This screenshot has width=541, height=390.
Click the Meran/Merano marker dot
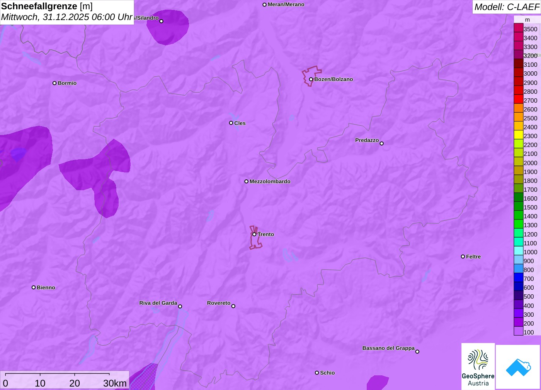pyautogui.click(x=265, y=5)
